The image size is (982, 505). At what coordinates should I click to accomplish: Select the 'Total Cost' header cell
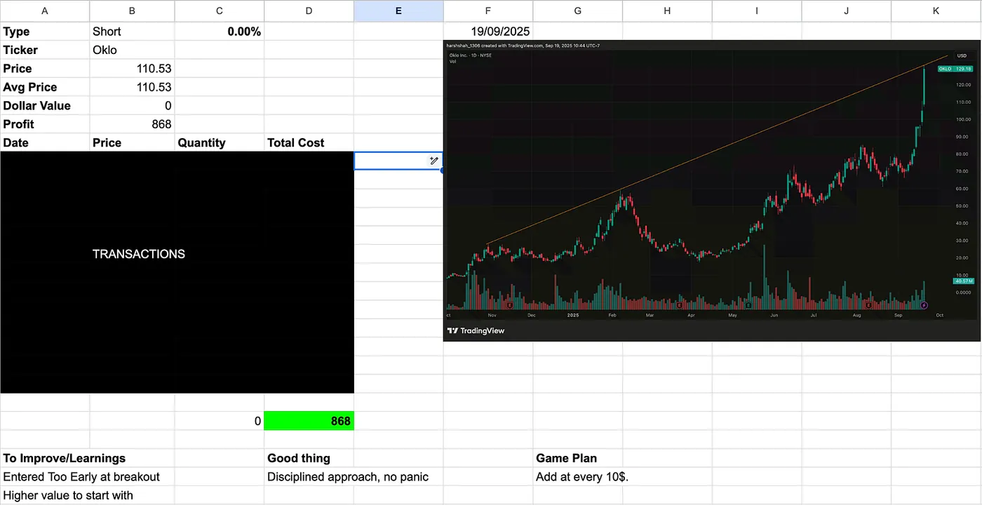tap(309, 142)
